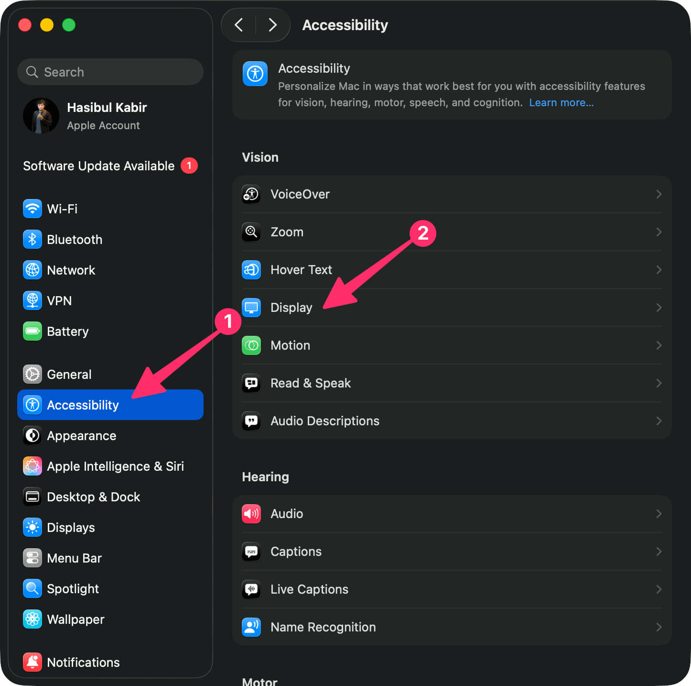
Task: Click the Menu Bar icon
Action: [32, 558]
